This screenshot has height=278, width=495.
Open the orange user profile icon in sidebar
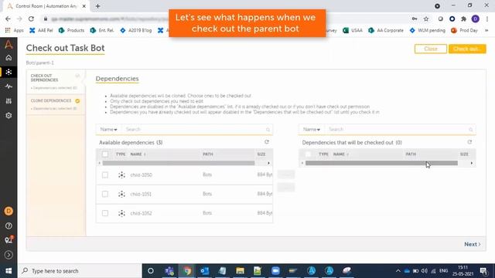point(9,211)
